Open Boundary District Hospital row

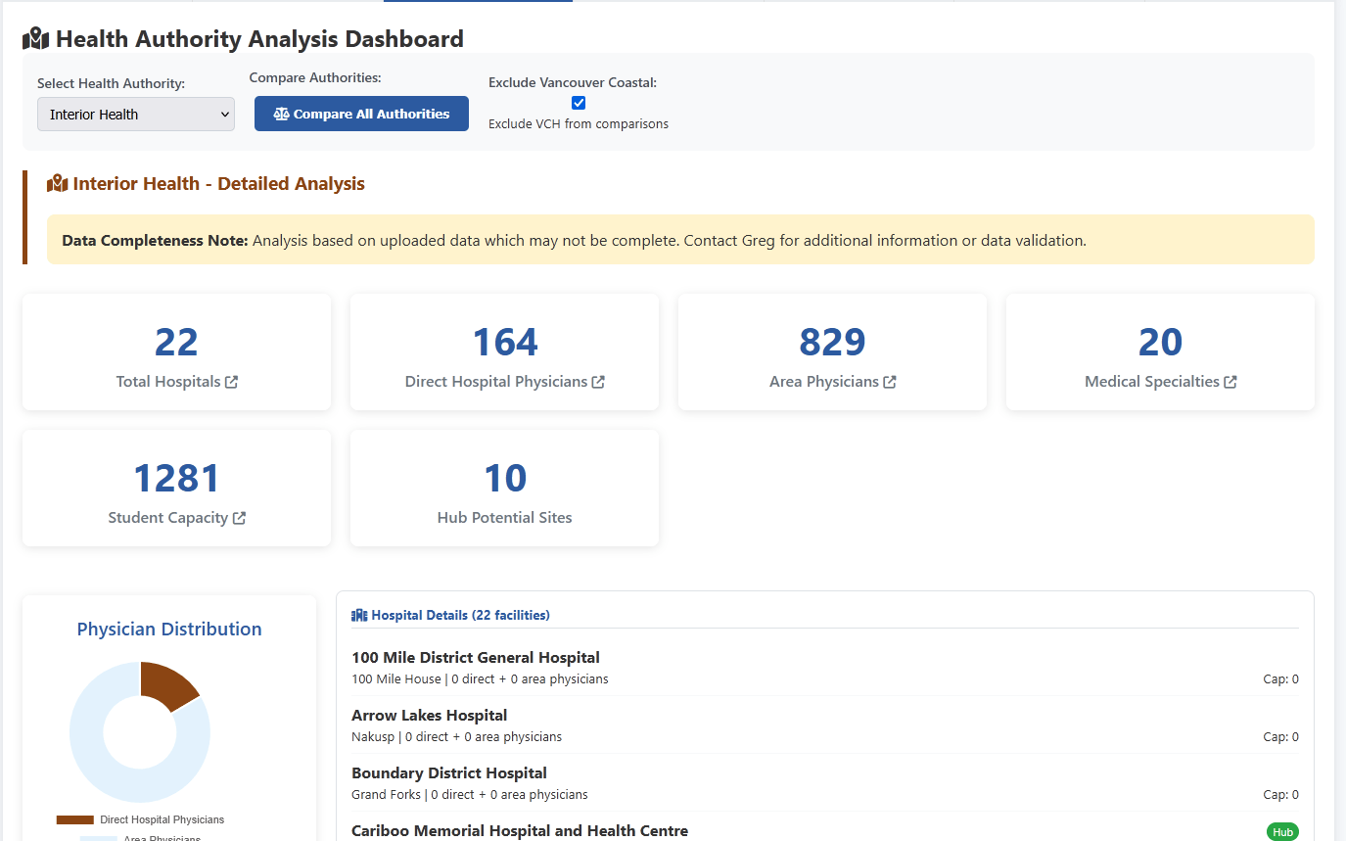(x=448, y=773)
